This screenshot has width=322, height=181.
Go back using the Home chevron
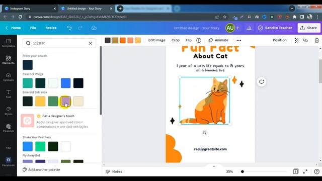[x=7, y=28]
